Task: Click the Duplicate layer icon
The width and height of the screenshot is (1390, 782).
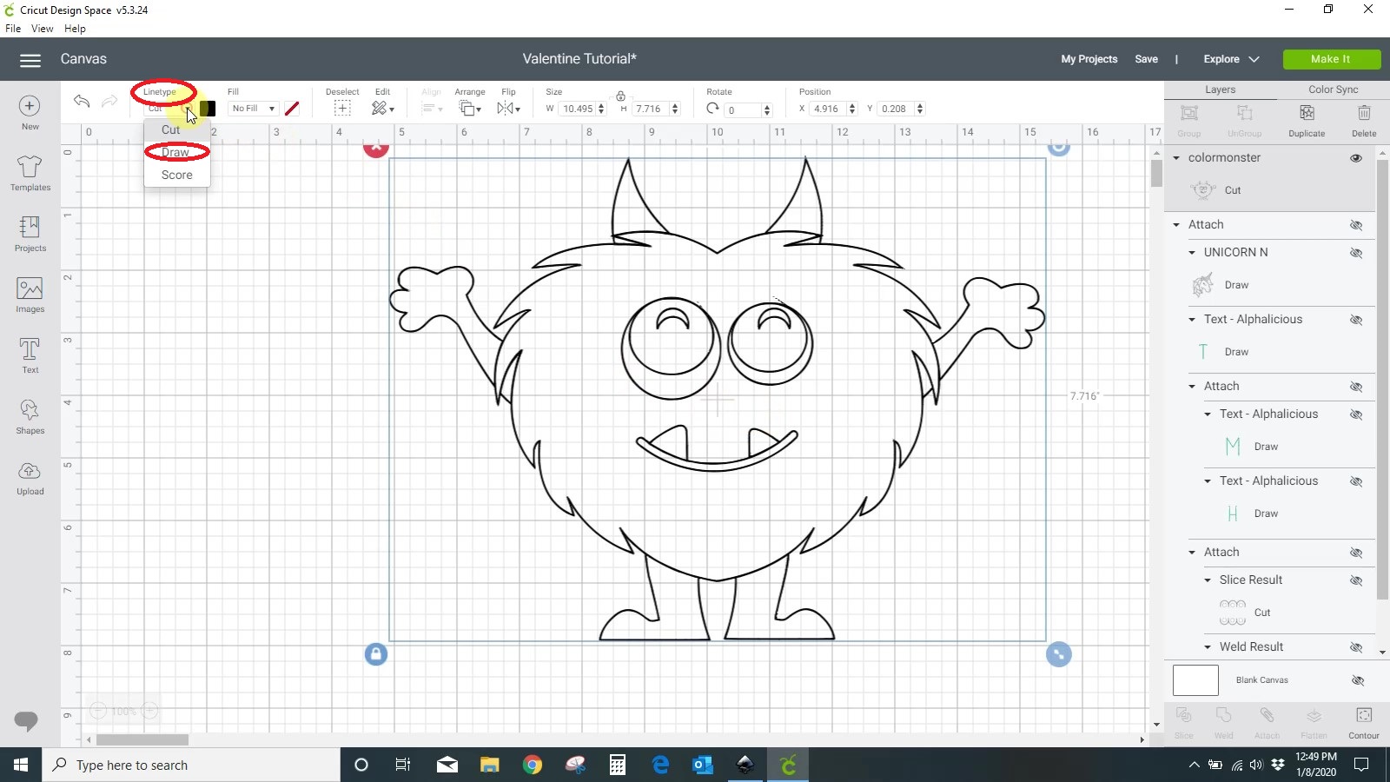Action: click(1307, 113)
